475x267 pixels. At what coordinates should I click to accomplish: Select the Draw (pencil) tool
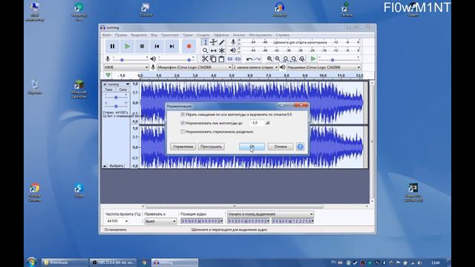[222, 42]
